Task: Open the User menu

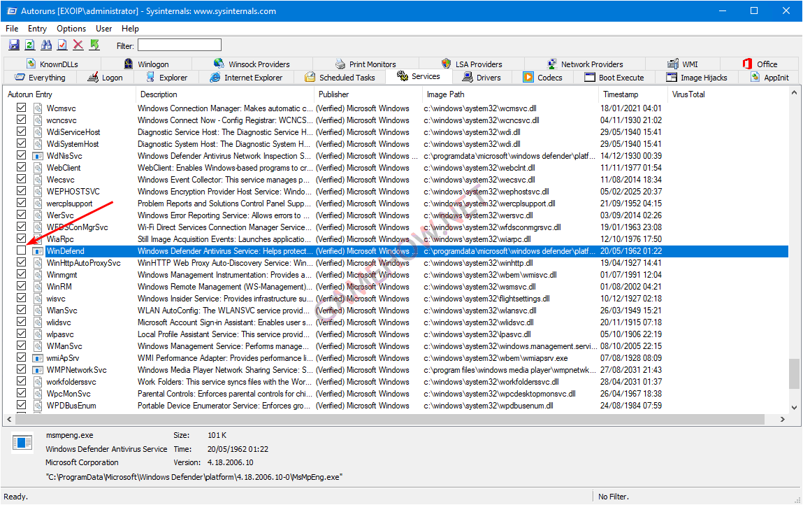Action: point(103,29)
